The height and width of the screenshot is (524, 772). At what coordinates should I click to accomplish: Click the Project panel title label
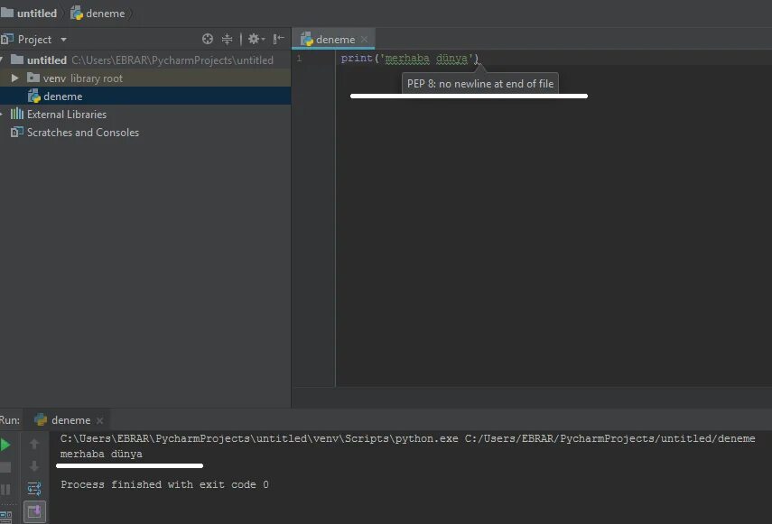coord(34,40)
